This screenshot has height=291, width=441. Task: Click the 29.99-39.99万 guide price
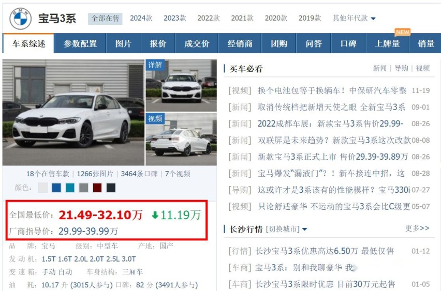(x=89, y=231)
